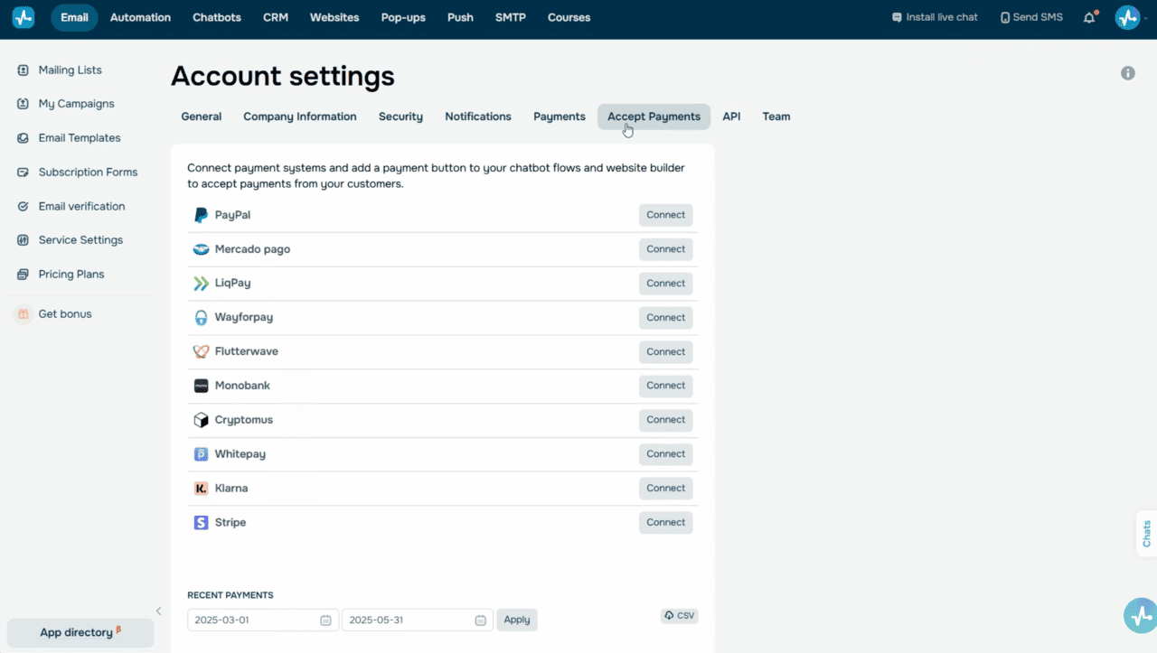Select the Accept Payments tab

654,117
